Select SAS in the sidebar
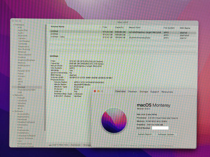Viewport: 210px width, 157px height. point(19,79)
